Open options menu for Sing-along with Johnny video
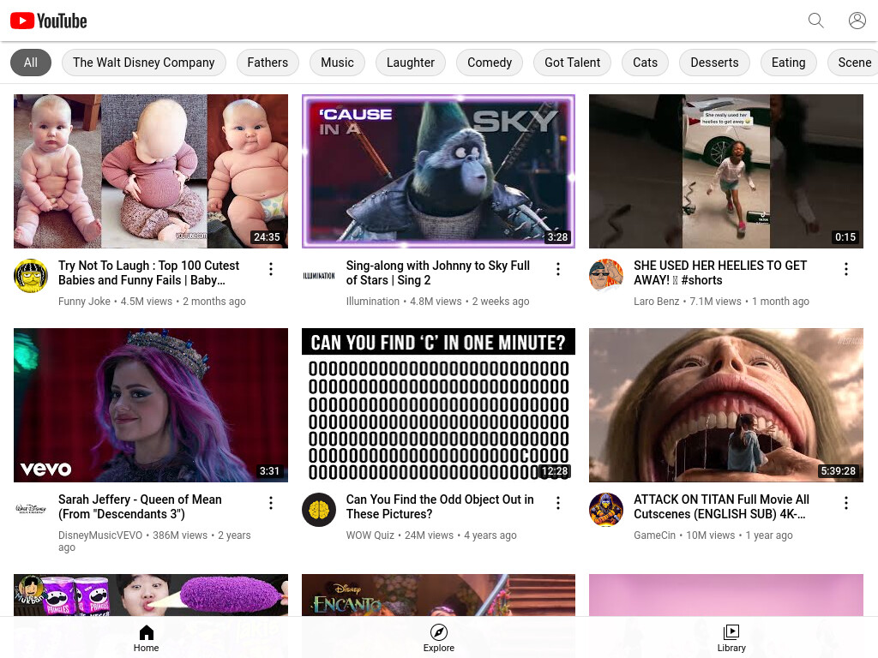This screenshot has height=658, width=878. pyautogui.click(x=557, y=269)
